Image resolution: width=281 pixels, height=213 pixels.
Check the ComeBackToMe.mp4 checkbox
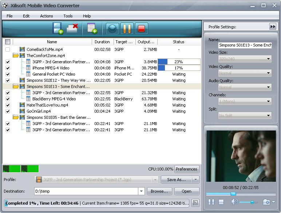pos(8,49)
